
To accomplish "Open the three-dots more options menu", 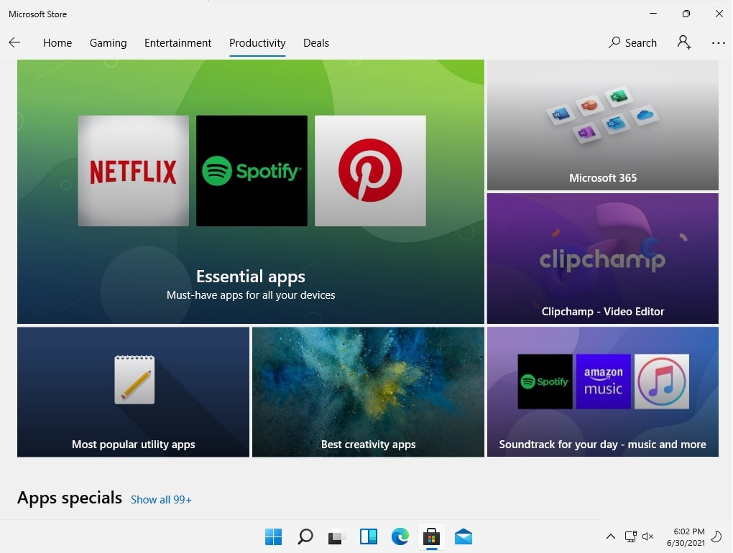I will 718,43.
